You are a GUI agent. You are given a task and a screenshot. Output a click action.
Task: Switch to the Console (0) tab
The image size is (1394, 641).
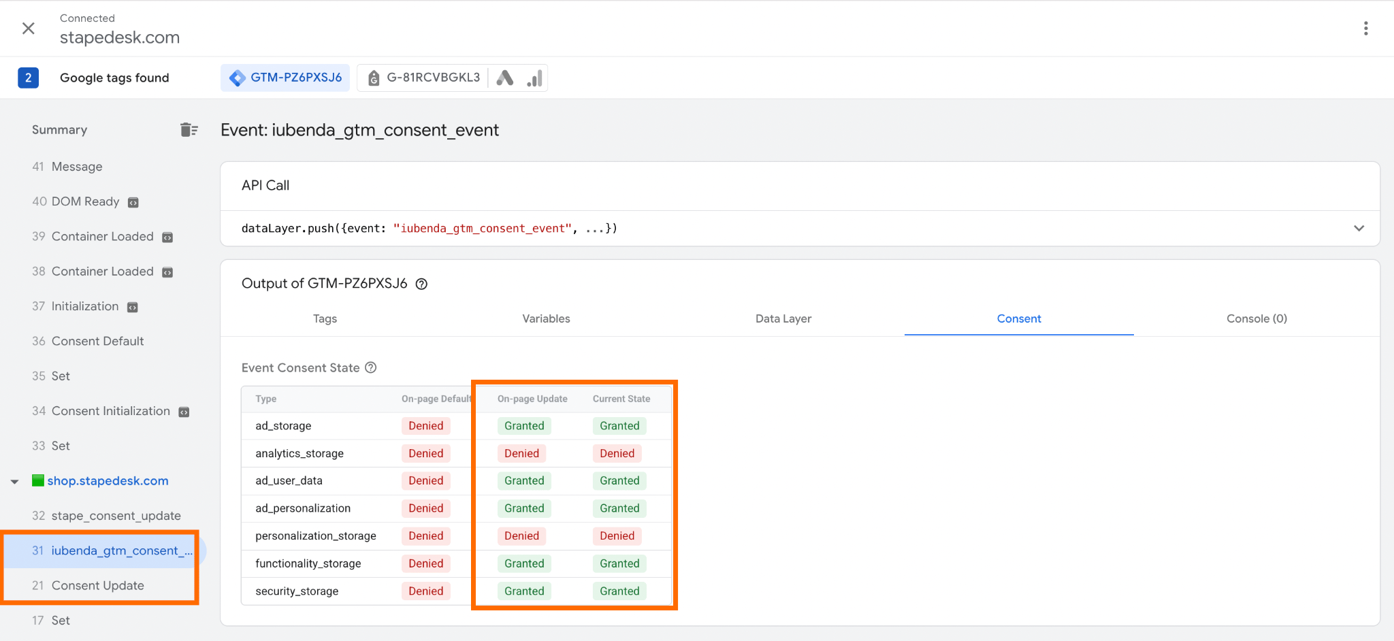click(x=1257, y=318)
